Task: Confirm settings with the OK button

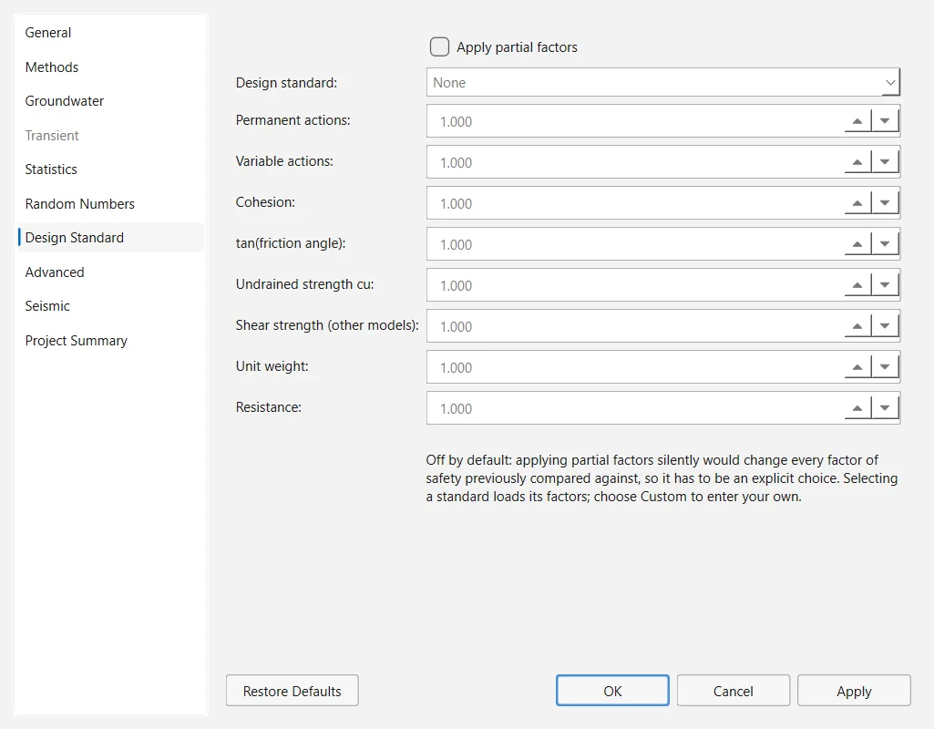Action: pos(612,691)
